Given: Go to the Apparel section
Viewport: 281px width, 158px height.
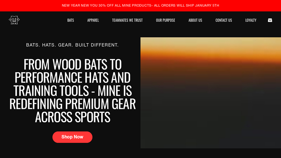Looking at the screenshot, I should [93, 20].
